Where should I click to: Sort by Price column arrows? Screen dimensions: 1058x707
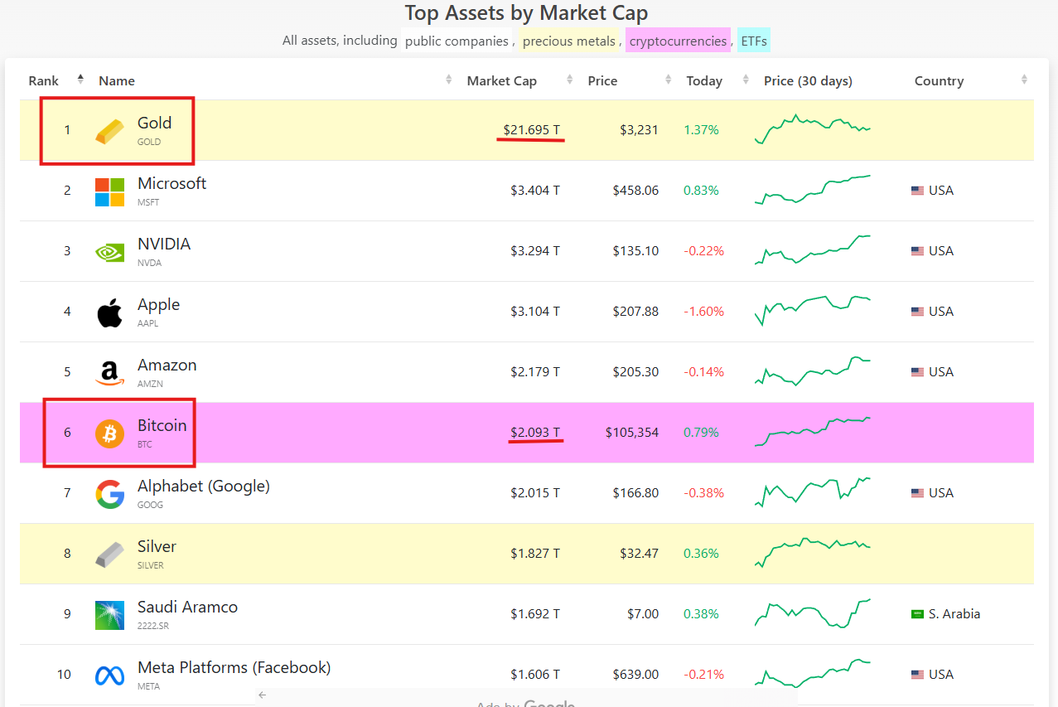668,80
